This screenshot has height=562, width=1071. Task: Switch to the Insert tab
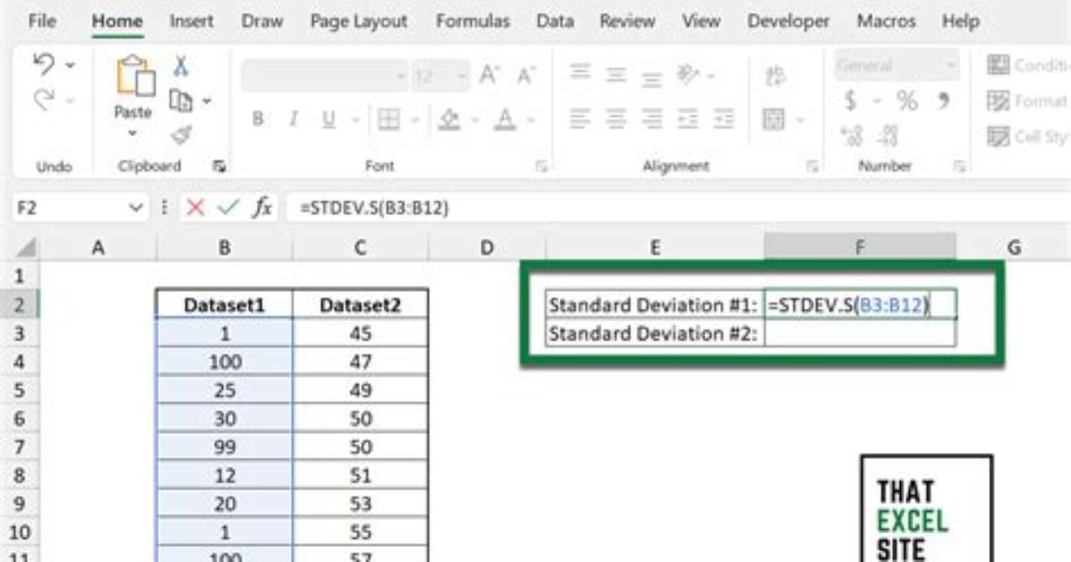click(192, 21)
